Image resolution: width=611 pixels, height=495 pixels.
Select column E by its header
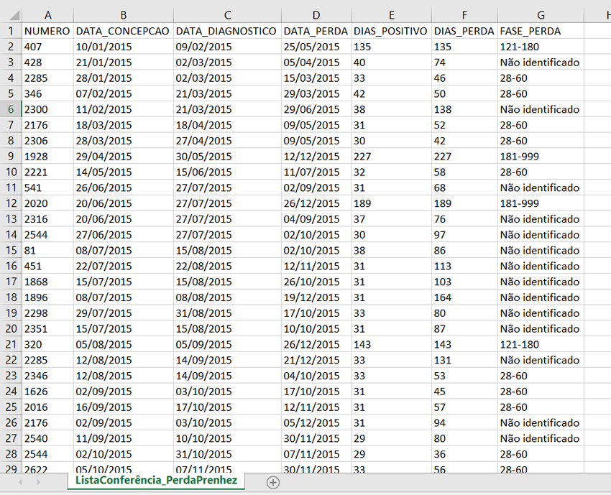pos(391,15)
